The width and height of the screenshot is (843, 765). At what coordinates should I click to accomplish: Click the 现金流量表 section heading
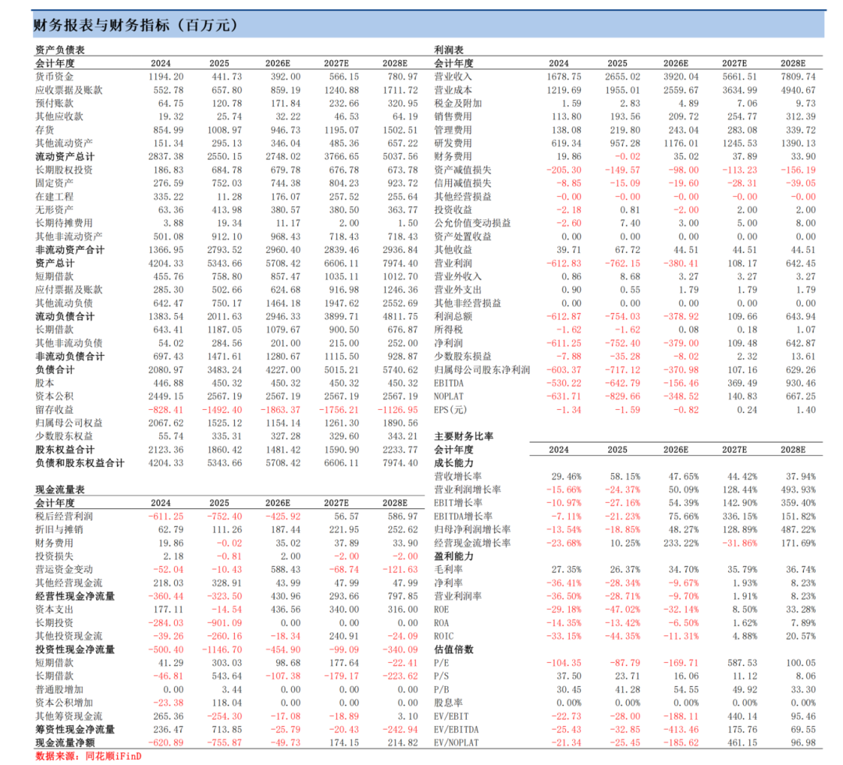tap(59, 489)
